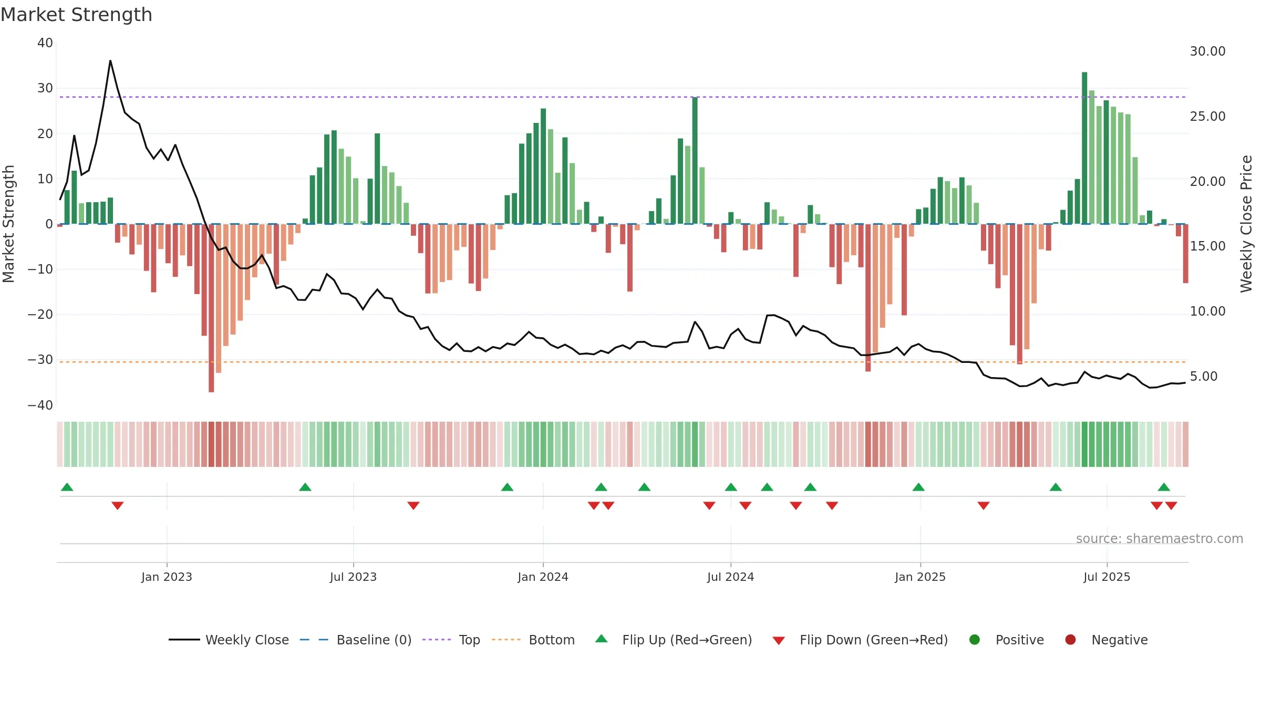Click the 40 tick on the left axis

click(x=45, y=43)
